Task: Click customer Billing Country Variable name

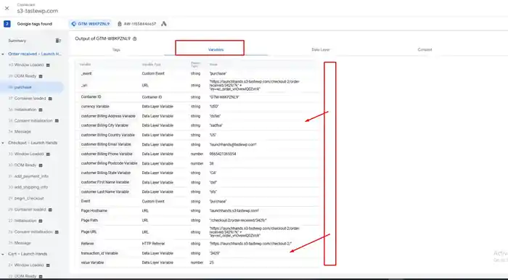Action: [108, 135]
